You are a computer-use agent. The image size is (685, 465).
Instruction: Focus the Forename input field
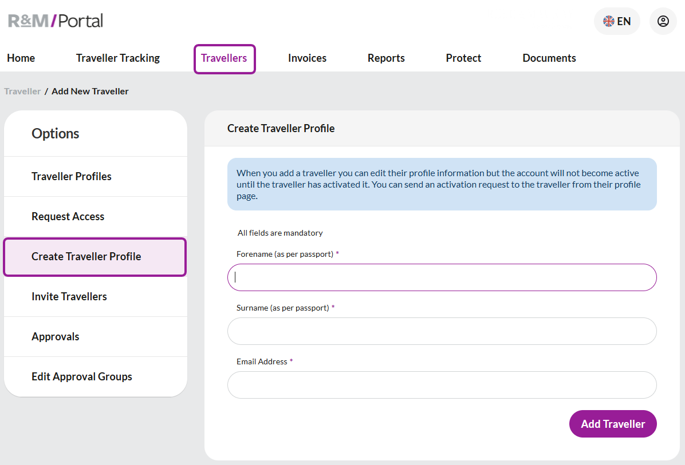442,277
